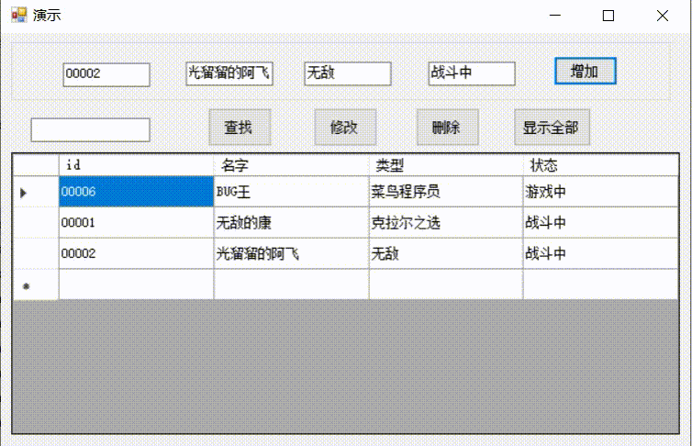Viewport: 692px width, 446px height.
Task: Click the 删除 delete button
Action: (448, 128)
